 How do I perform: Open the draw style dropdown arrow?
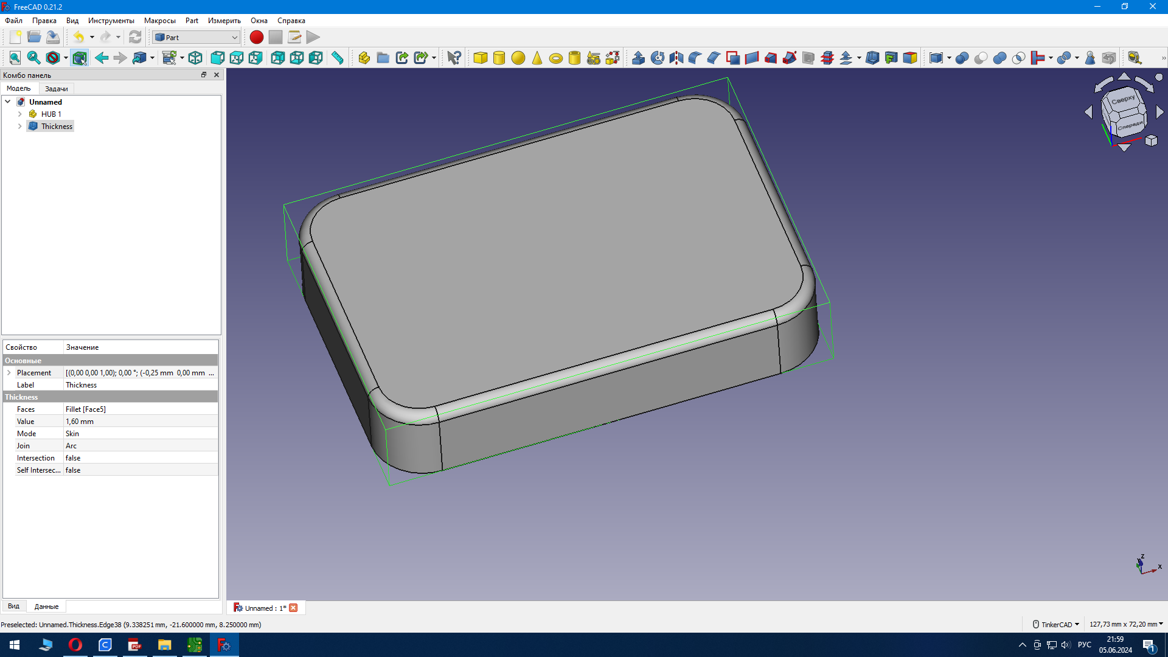(x=66, y=58)
